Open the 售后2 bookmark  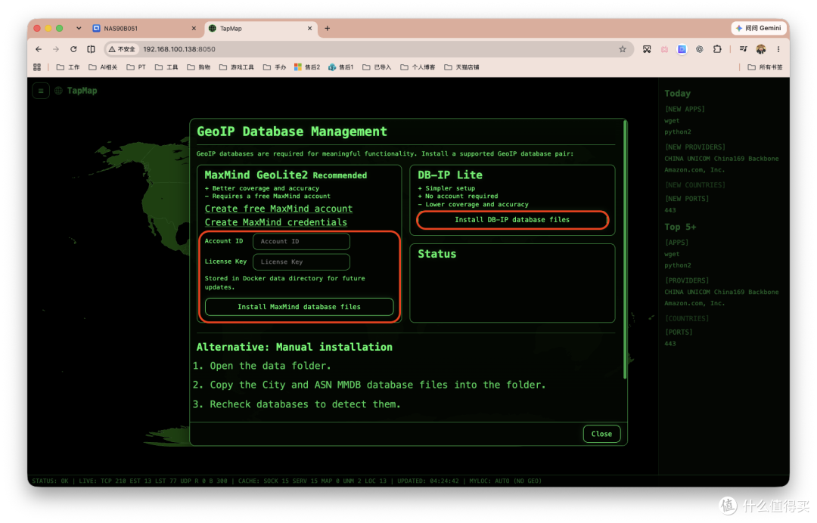tap(307, 67)
